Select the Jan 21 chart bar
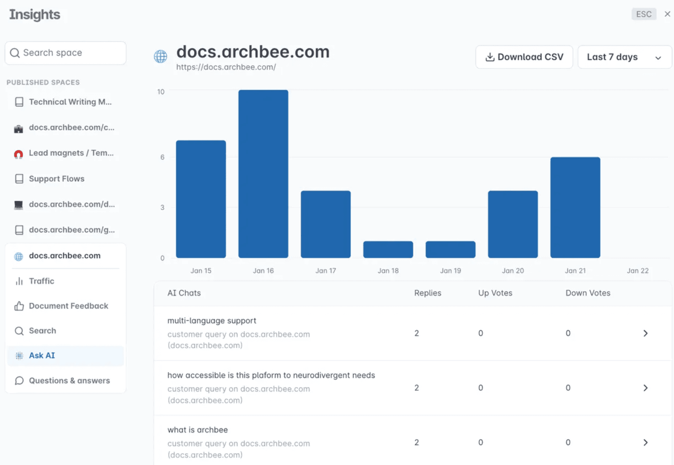Viewport: 674px width, 465px height. pyautogui.click(x=575, y=207)
